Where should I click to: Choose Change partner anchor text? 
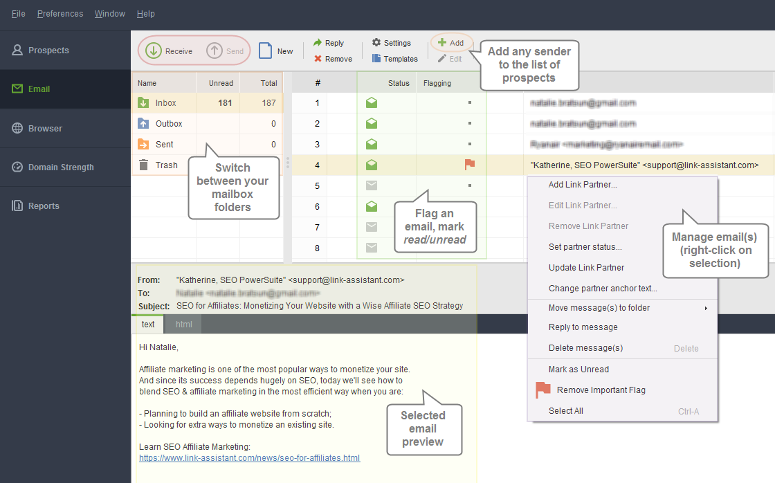click(622, 289)
